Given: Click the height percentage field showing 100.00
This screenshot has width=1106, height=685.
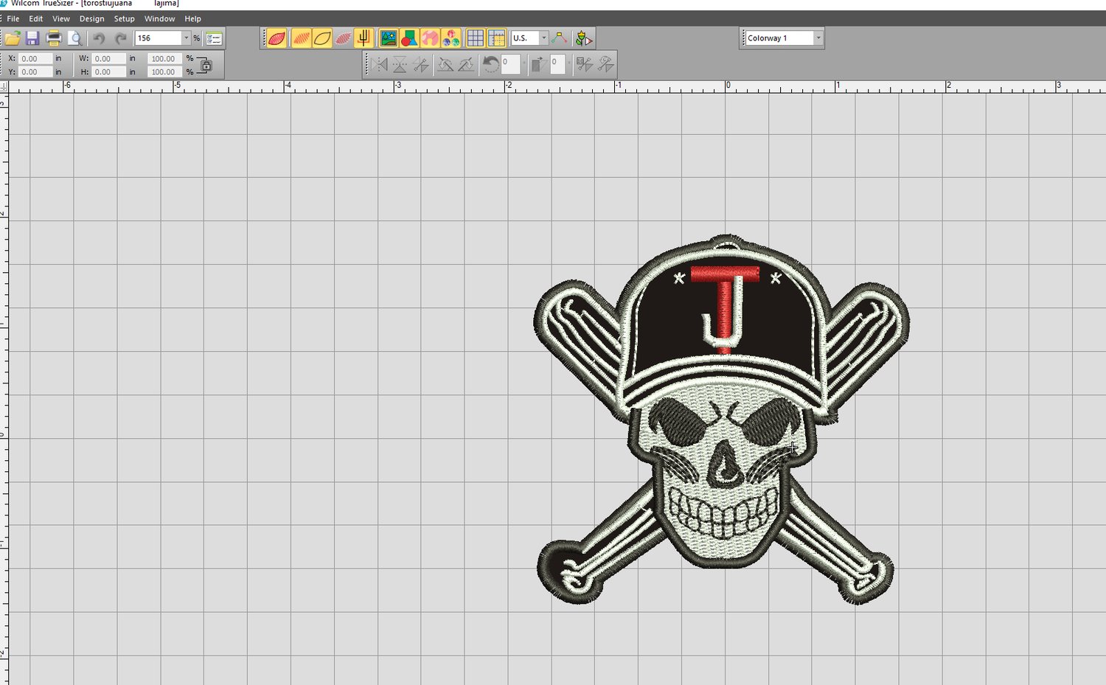Looking at the screenshot, I should tap(164, 72).
